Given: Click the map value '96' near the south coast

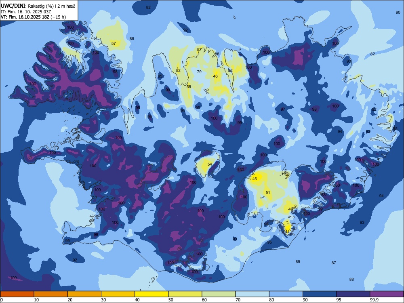Looking at the screenshot, I should 266,224.
